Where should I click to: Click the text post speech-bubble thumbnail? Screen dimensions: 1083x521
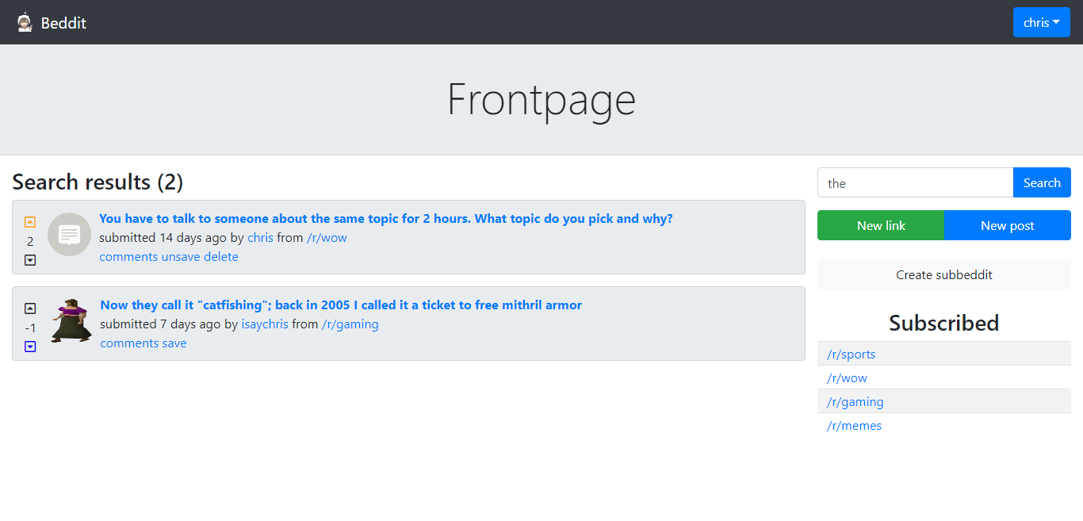click(69, 235)
